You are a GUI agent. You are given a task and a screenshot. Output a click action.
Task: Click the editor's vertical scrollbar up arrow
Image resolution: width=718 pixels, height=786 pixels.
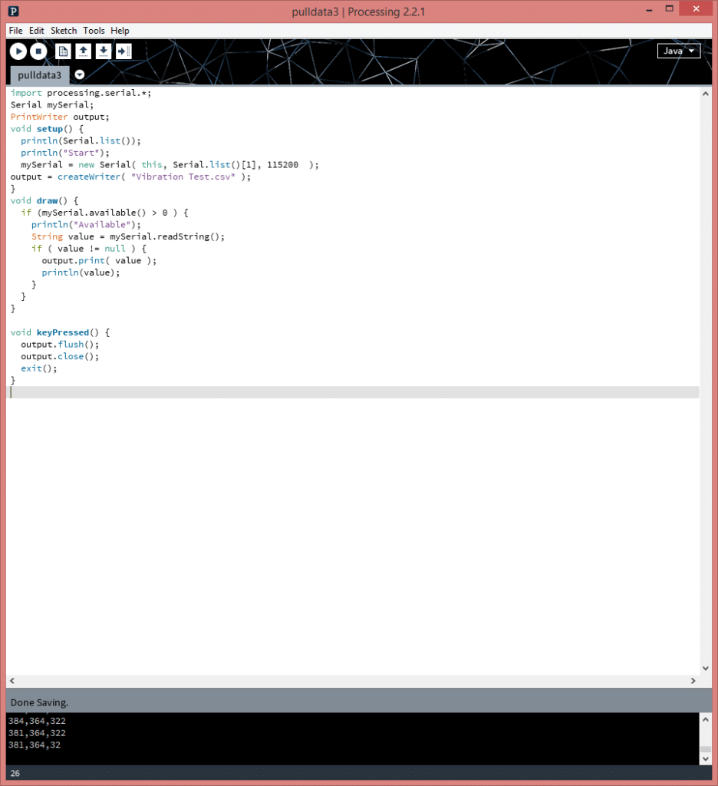[706, 94]
